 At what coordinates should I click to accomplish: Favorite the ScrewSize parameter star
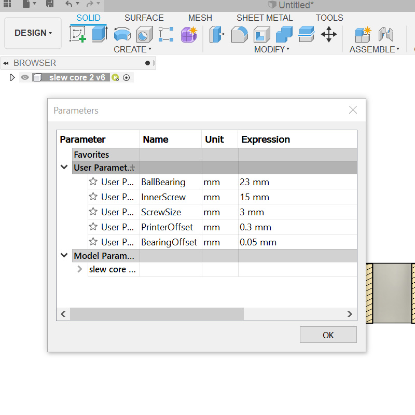[93, 212]
